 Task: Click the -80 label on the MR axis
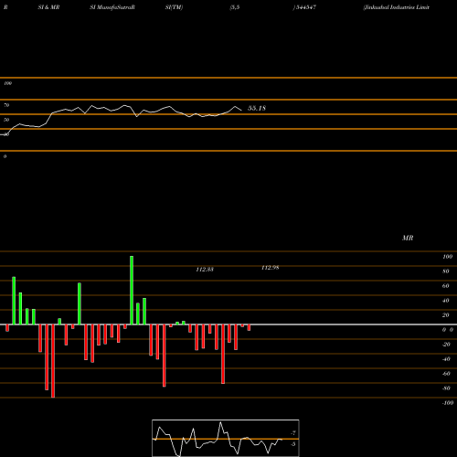point(446,388)
